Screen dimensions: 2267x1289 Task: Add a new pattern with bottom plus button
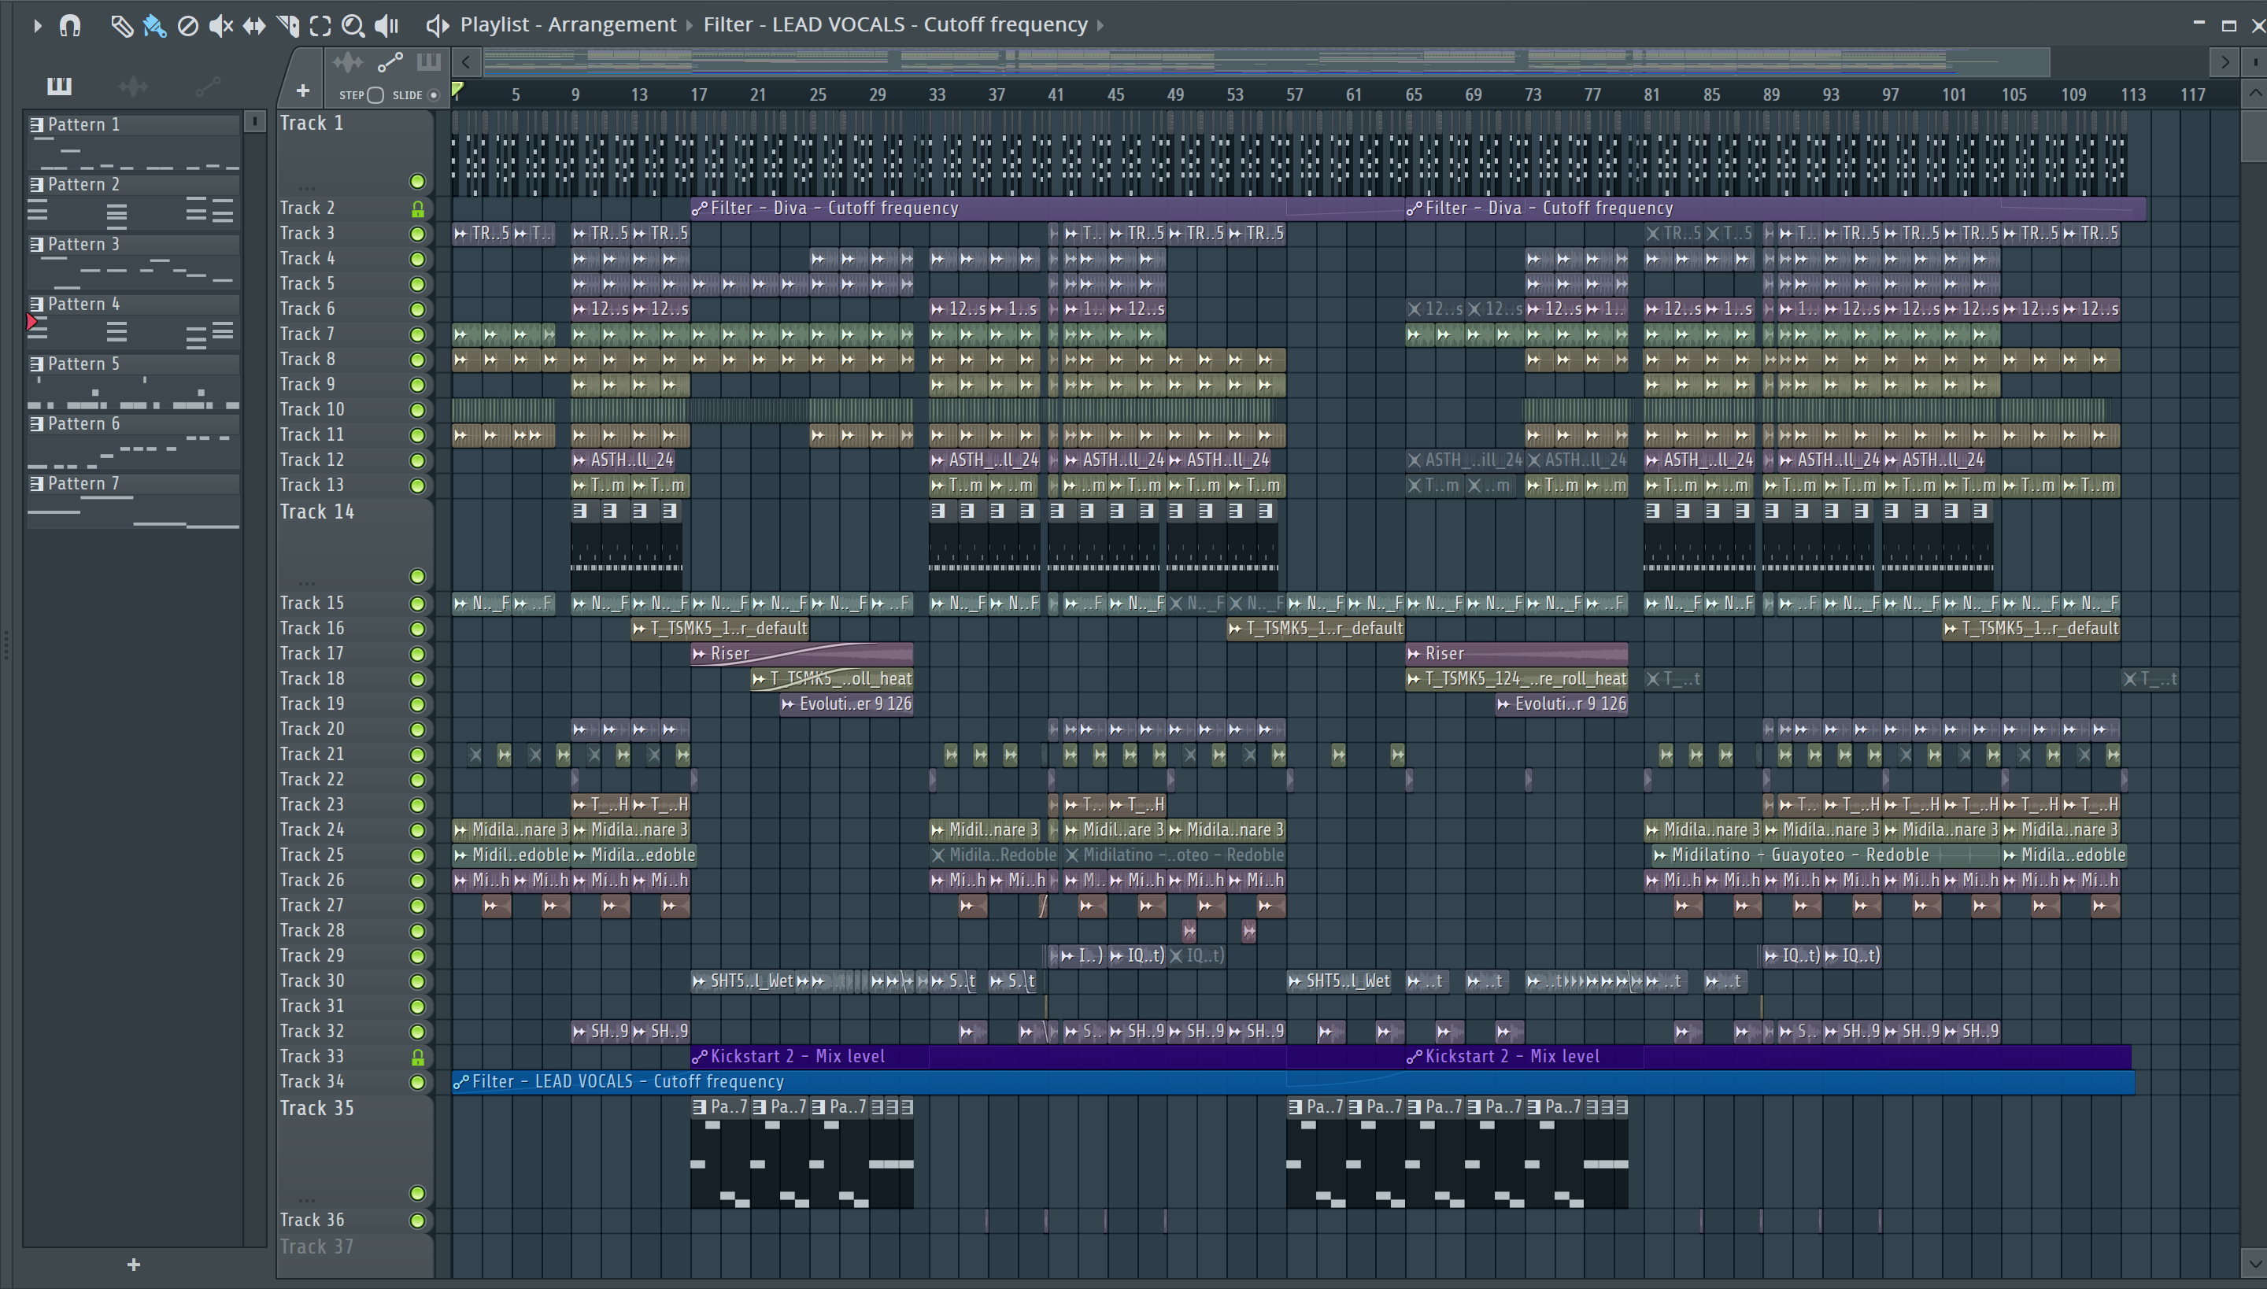tap(134, 1264)
